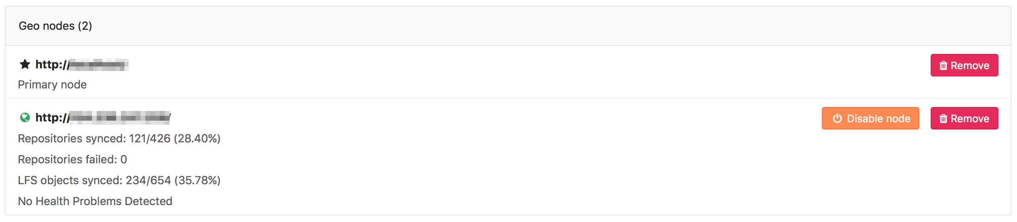Click the 35.78% LFS synced percentage

tap(197, 180)
